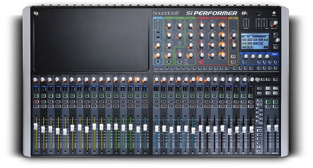The width and height of the screenshot is (313, 168).
Task: Toggle the POWER button beside the USB port
Action: [274, 13]
